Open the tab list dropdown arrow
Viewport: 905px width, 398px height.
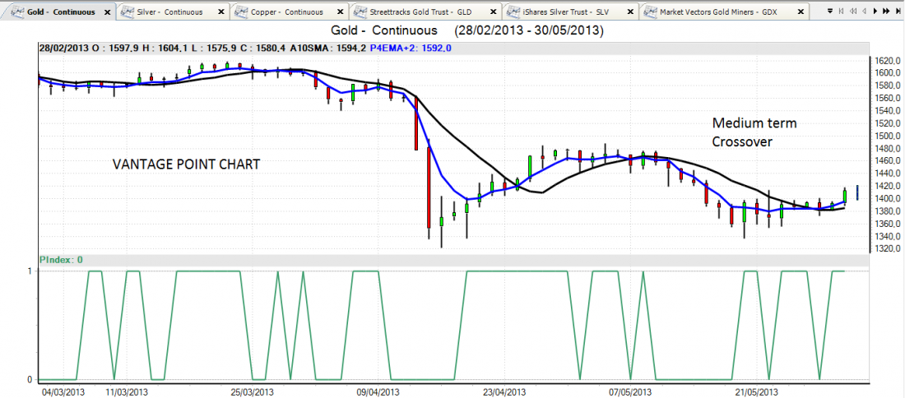click(x=829, y=12)
